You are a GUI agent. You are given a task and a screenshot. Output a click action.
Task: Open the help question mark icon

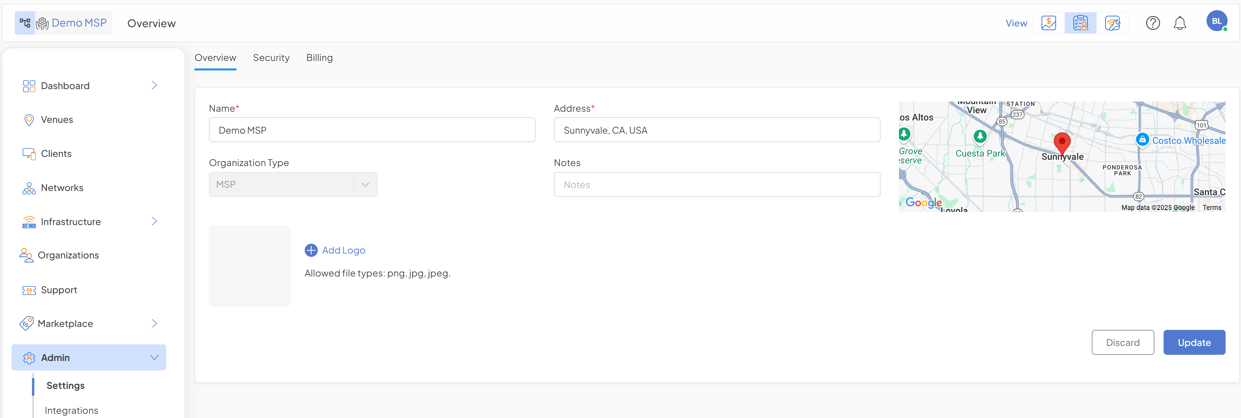[1152, 23]
